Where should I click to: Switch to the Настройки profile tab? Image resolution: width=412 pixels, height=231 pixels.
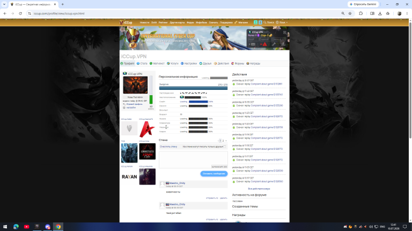[189, 64]
